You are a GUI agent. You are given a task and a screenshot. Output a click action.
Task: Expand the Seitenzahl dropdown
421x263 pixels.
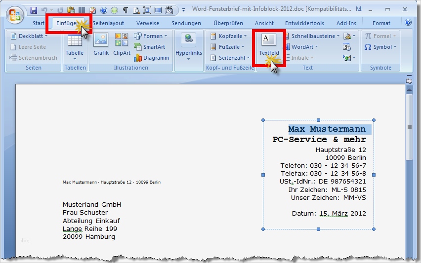(x=230, y=58)
